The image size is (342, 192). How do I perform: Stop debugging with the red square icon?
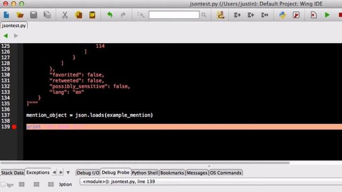pos(340,15)
